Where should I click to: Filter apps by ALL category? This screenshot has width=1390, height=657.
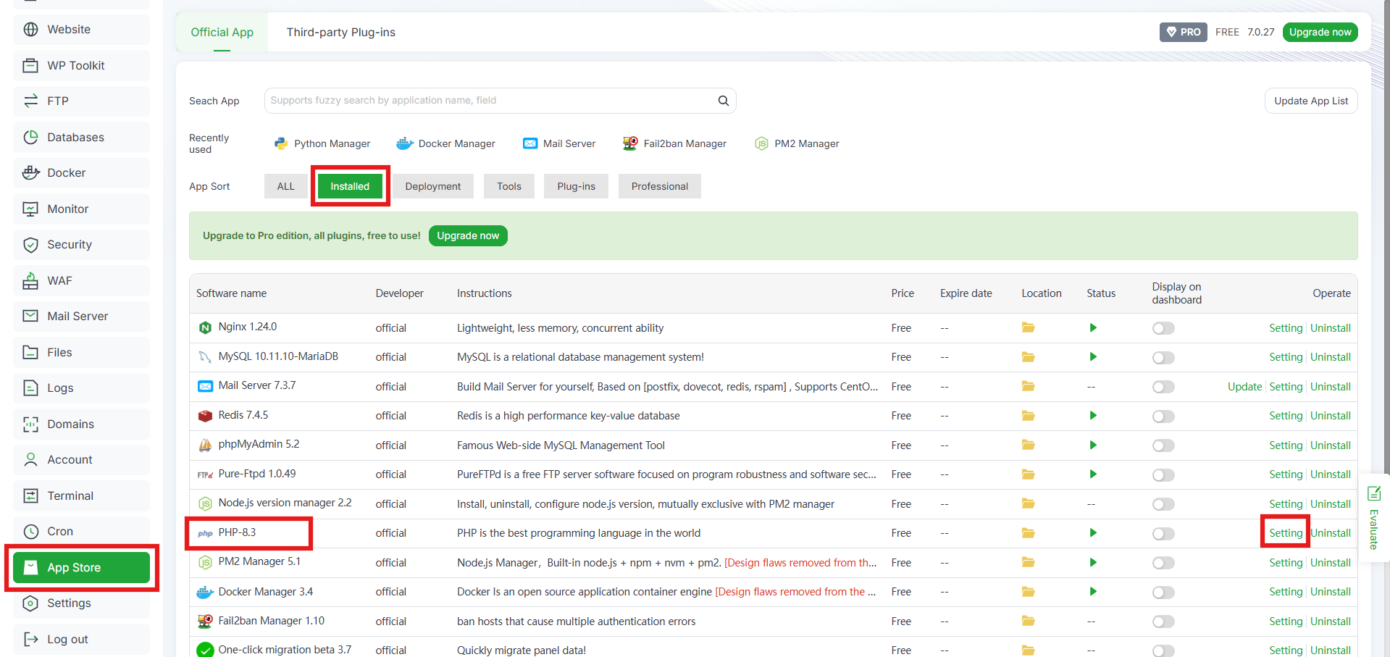click(x=286, y=186)
